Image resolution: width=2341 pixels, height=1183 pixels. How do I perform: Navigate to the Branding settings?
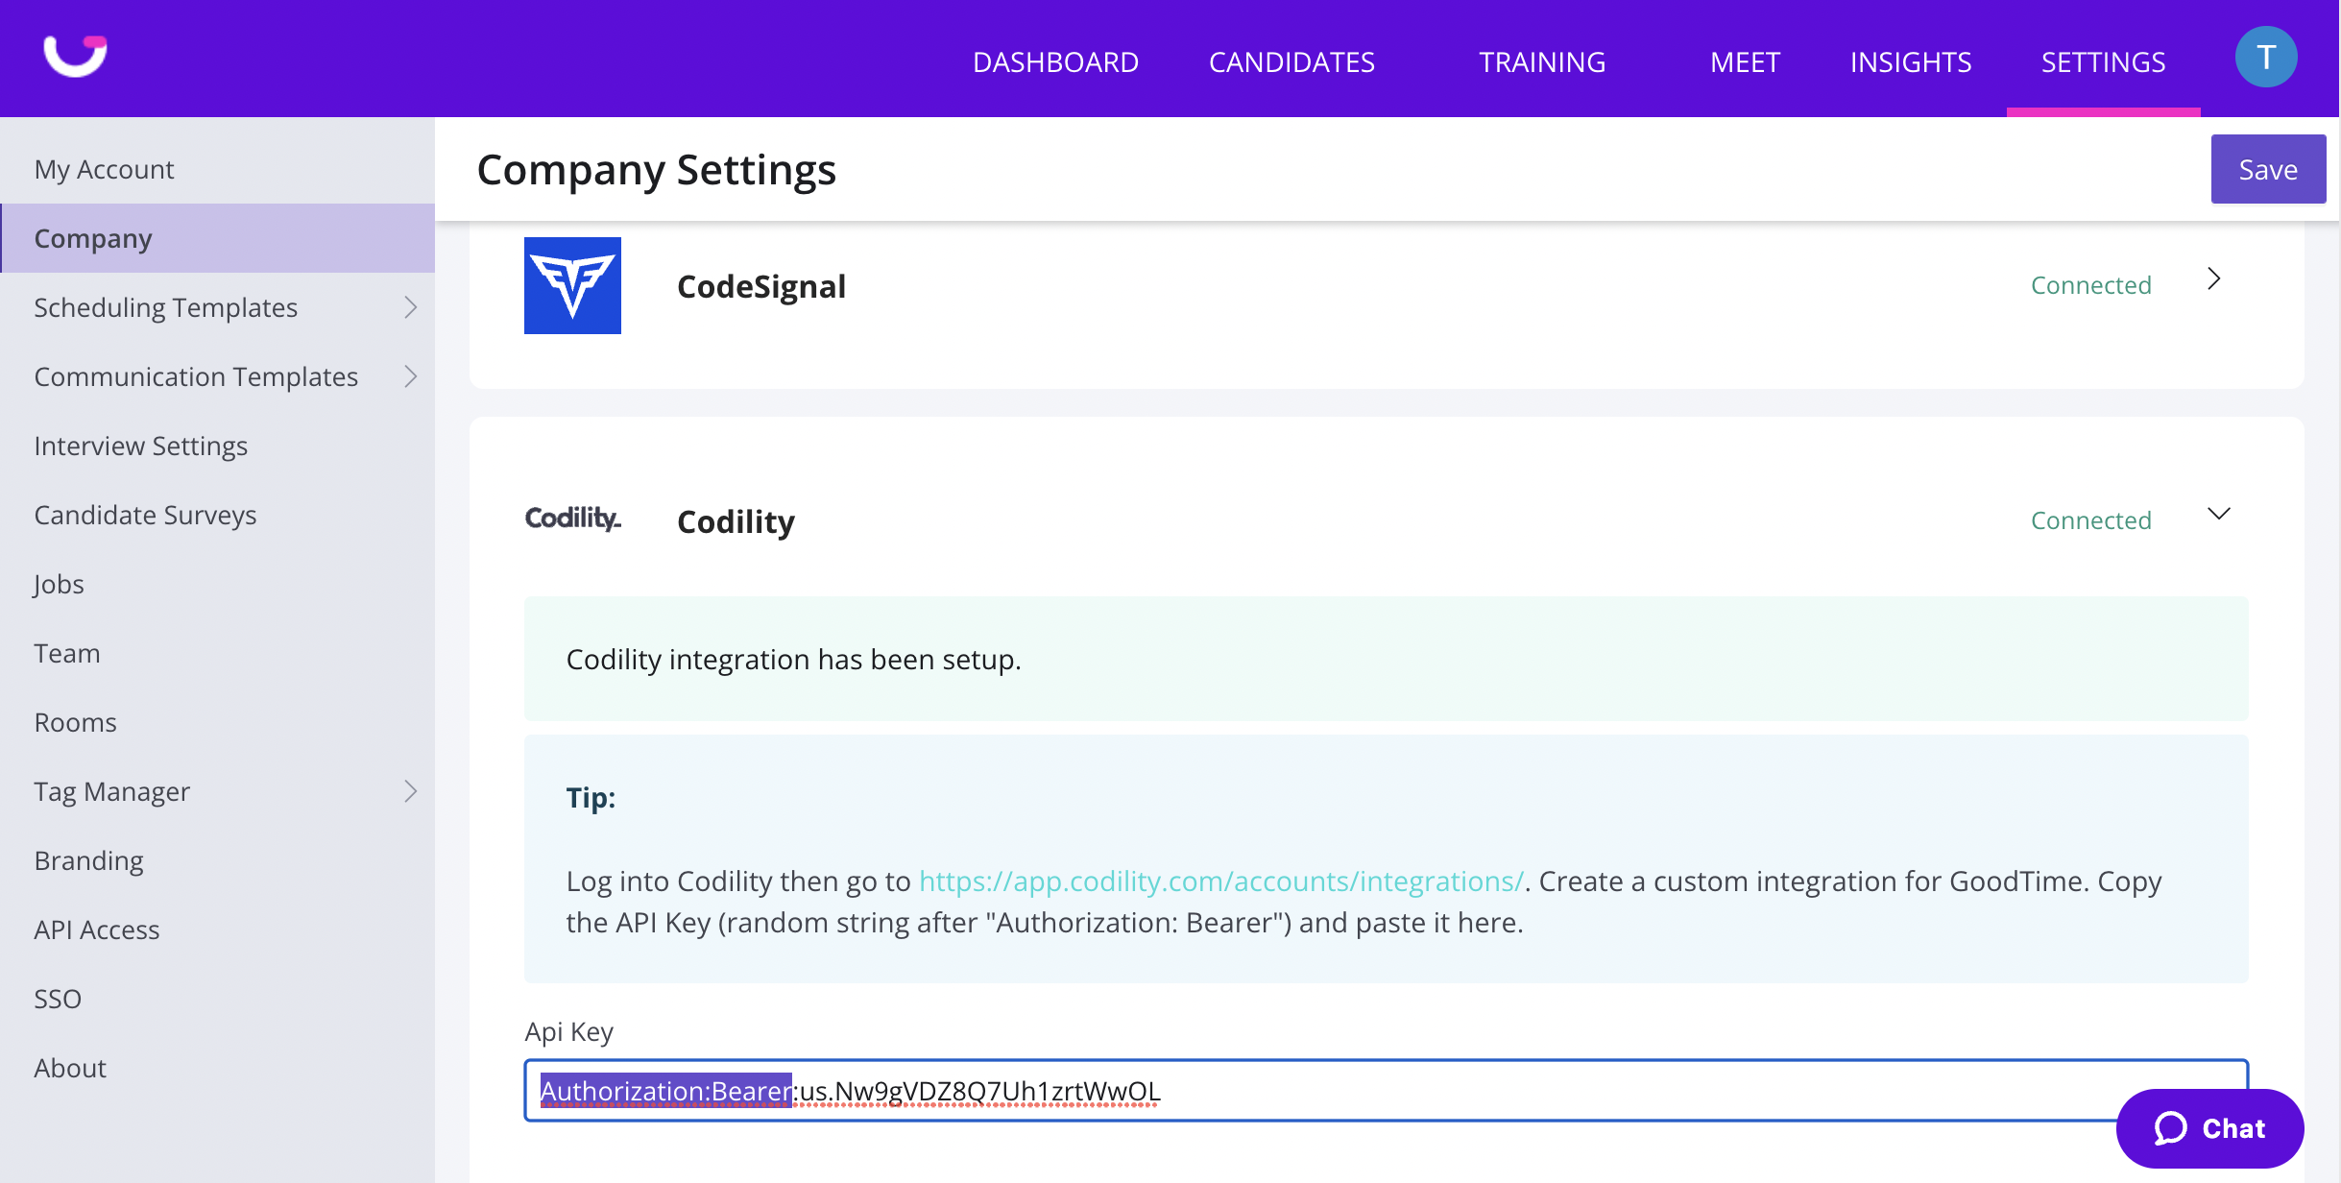click(88, 860)
